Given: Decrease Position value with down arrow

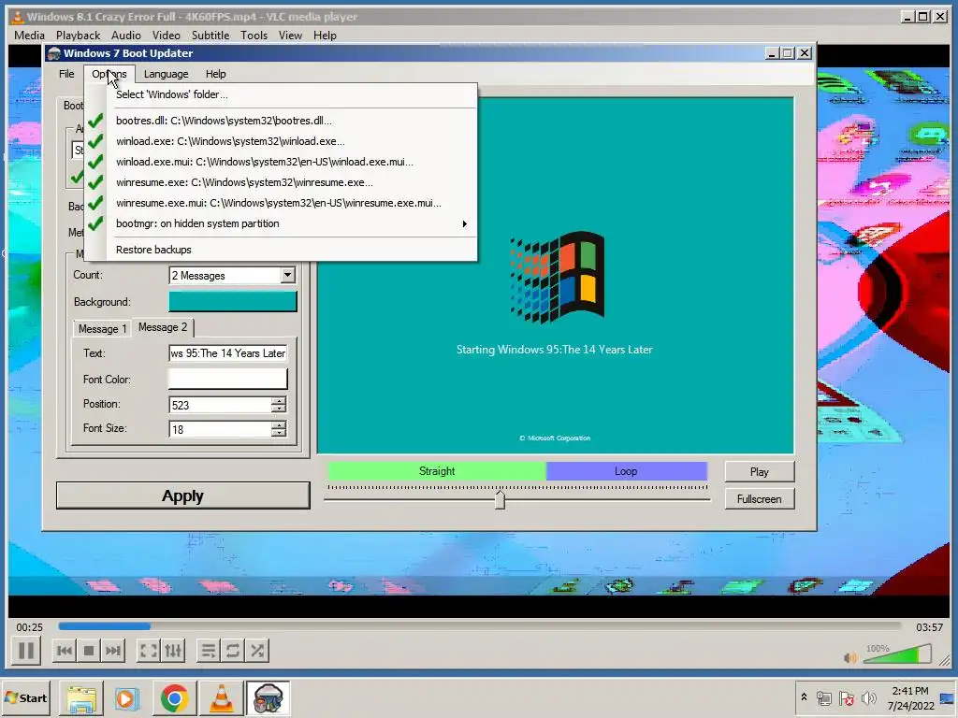Looking at the screenshot, I should (x=279, y=409).
